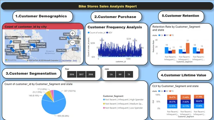The width and height of the screenshot is (214, 120).
Task: Click the 1.Customer Demographics heading
Action: click(41, 16)
